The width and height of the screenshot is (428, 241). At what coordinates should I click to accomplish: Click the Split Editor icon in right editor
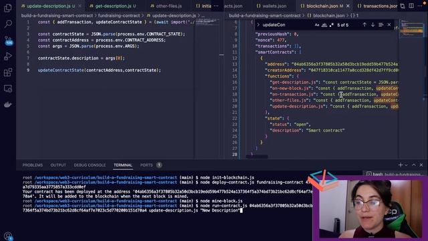tap(411, 6)
